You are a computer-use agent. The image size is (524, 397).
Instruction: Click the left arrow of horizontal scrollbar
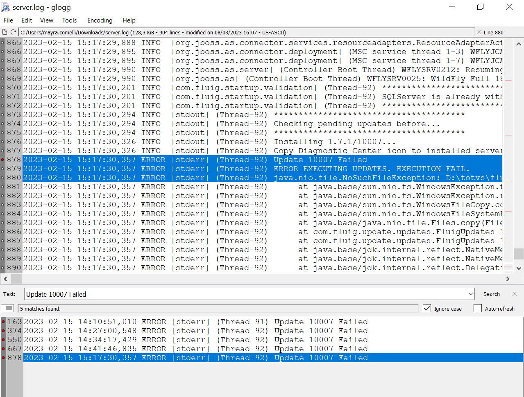pyautogui.click(x=5, y=279)
